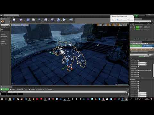Click the Build toolbar icon
This screenshot has width=154, height=115.
[x=58, y=20]
